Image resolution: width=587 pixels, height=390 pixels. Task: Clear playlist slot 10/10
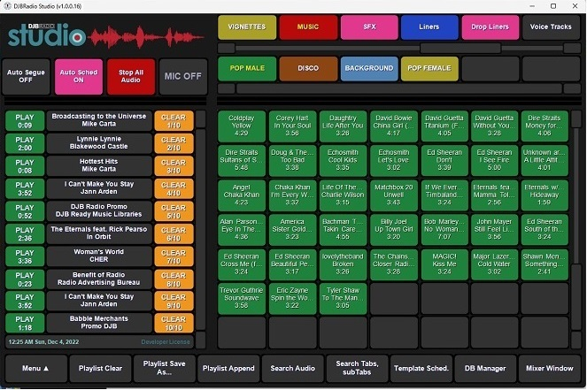click(x=174, y=323)
